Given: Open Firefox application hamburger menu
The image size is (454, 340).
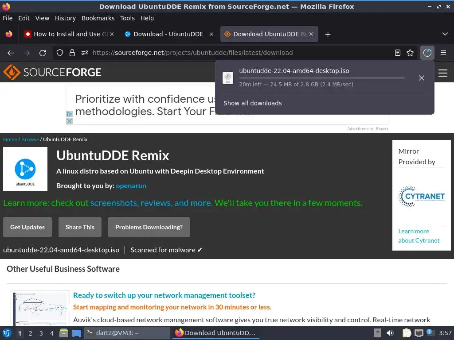Looking at the screenshot, I should point(443,53).
